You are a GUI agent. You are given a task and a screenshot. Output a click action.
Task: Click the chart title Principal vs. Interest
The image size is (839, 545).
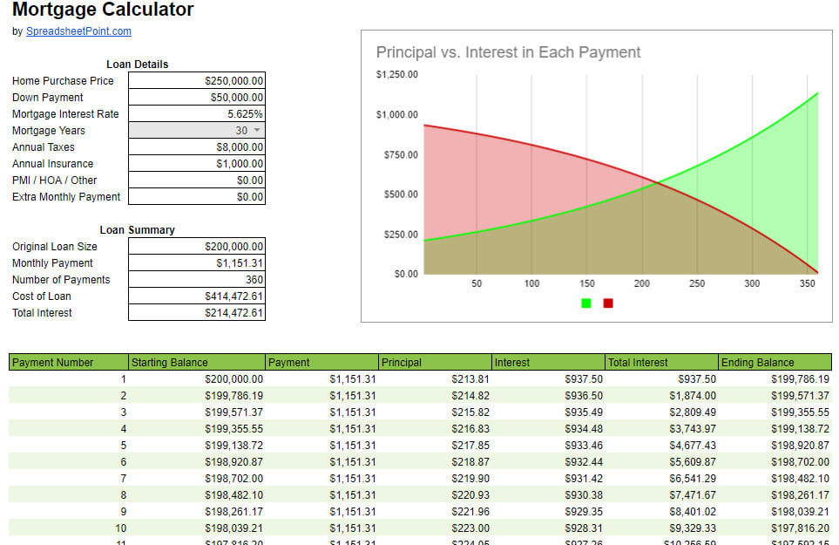[x=508, y=52]
